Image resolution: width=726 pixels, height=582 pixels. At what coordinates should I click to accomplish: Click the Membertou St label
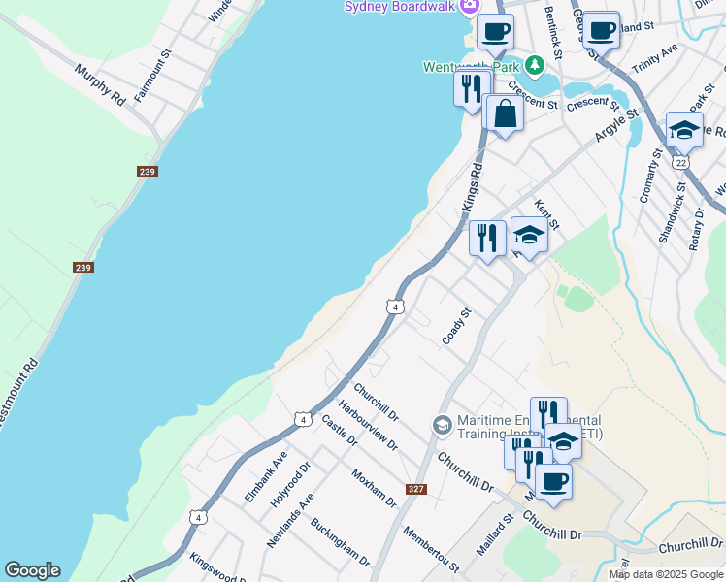[x=431, y=549]
